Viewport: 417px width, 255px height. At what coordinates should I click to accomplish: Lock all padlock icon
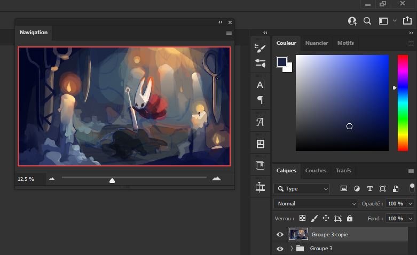pyautogui.click(x=349, y=218)
